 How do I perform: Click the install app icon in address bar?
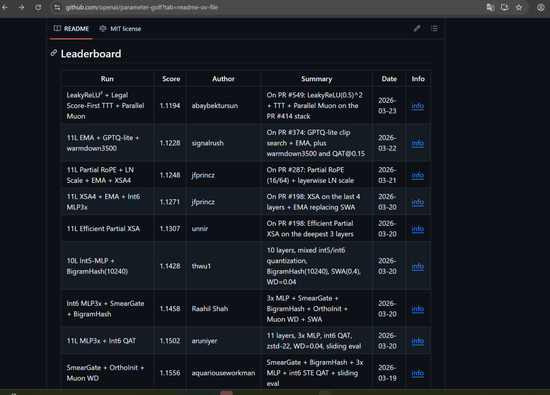pos(504,8)
